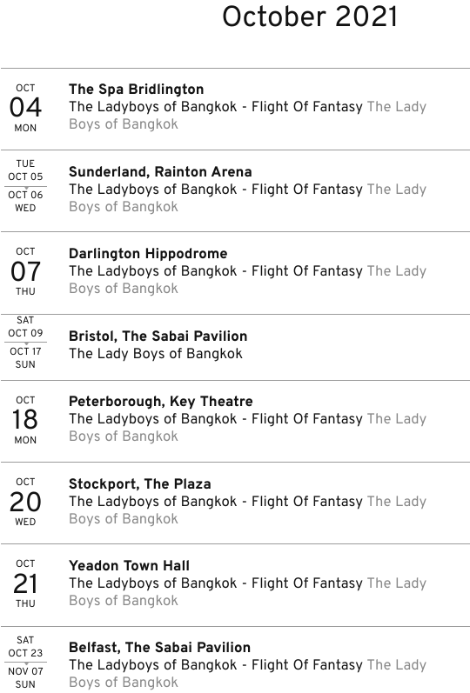Open Sunderland, Rainton Arena event
The height and width of the screenshot is (693, 470).
[x=160, y=171]
